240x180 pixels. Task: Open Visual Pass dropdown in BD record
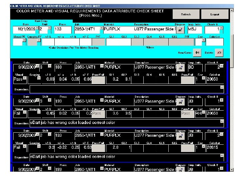click(x=25, y=78)
